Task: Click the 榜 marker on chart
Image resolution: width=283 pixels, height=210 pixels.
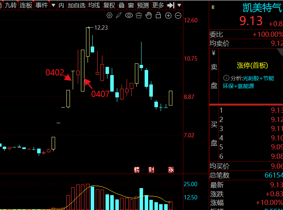Action: tap(137, 170)
